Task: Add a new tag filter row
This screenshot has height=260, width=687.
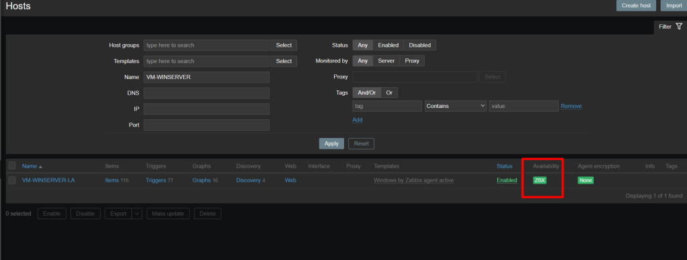Action: point(358,119)
